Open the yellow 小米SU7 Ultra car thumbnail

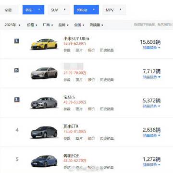[44, 44]
